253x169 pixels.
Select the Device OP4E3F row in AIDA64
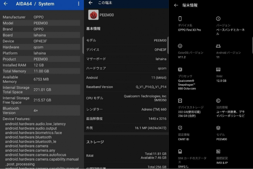[41, 41]
